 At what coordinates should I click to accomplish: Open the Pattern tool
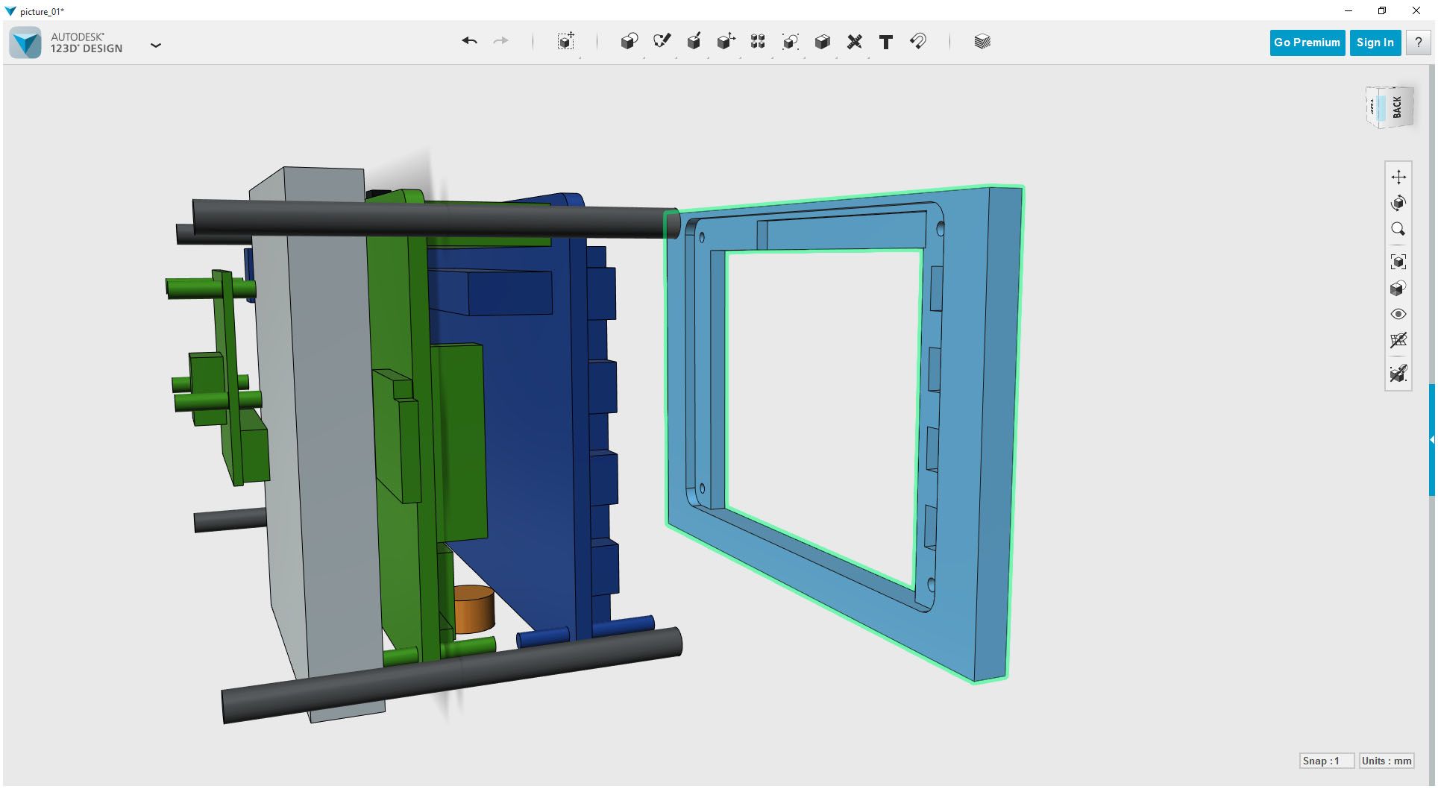coord(758,42)
